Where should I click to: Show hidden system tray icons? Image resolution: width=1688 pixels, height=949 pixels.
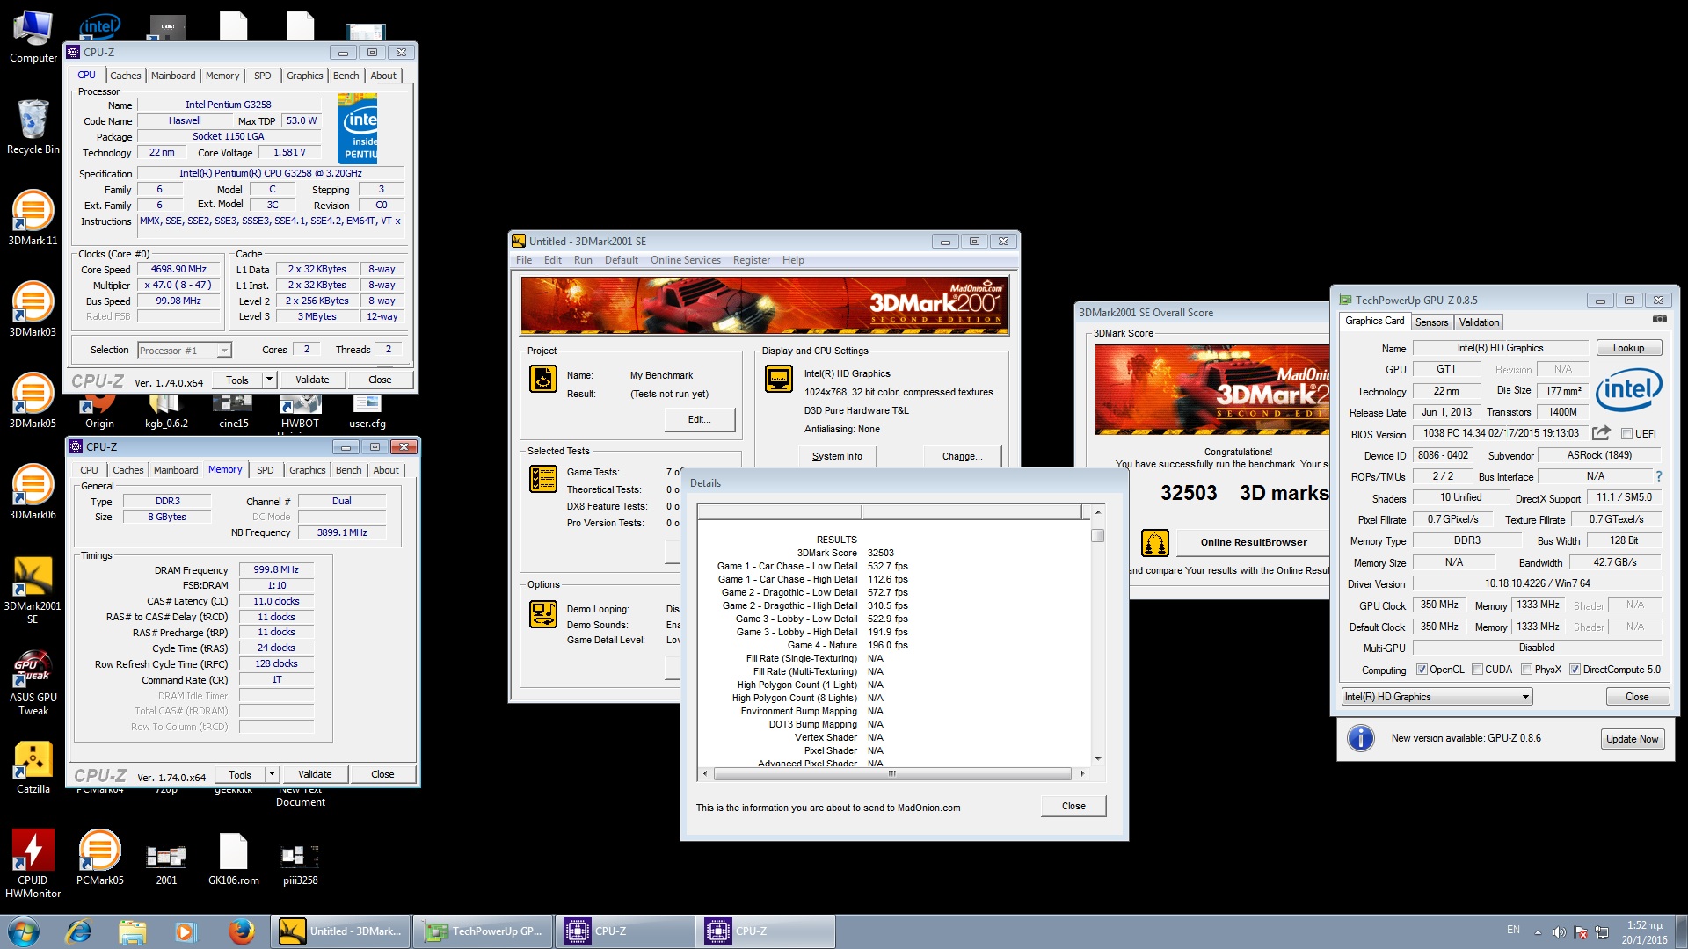pos(1538,932)
